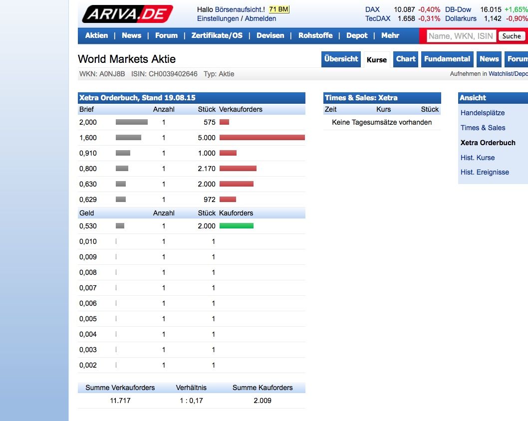The width and height of the screenshot is (528, 421).
Task: Select Devisen in navigation bar
Action: coord(270,35)
